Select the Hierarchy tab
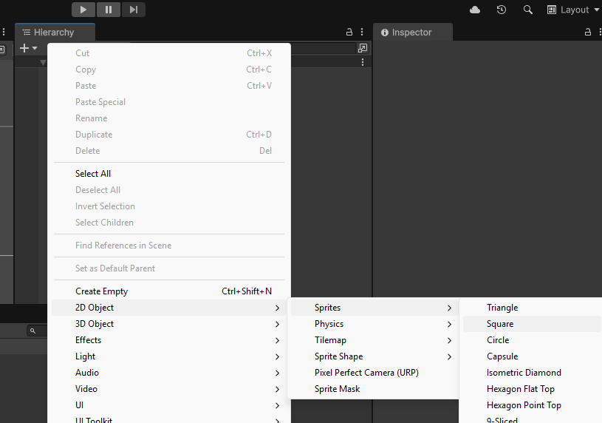The width and height of the screenshot is (602, 423). [x=55, y=33]
